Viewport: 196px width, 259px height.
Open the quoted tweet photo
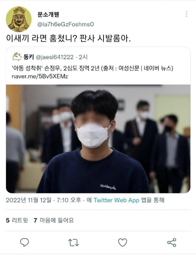click(98, 139)
